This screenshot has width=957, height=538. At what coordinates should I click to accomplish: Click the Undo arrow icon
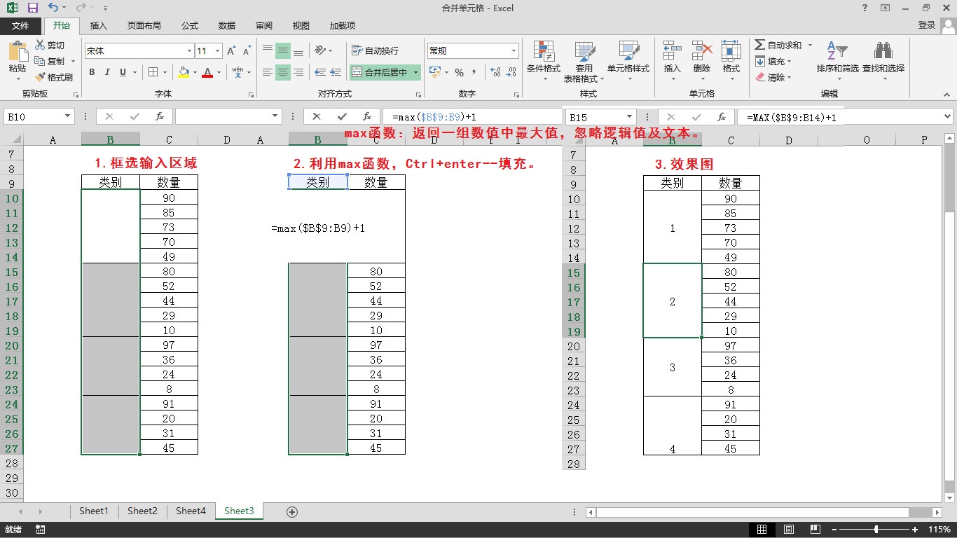54,8
